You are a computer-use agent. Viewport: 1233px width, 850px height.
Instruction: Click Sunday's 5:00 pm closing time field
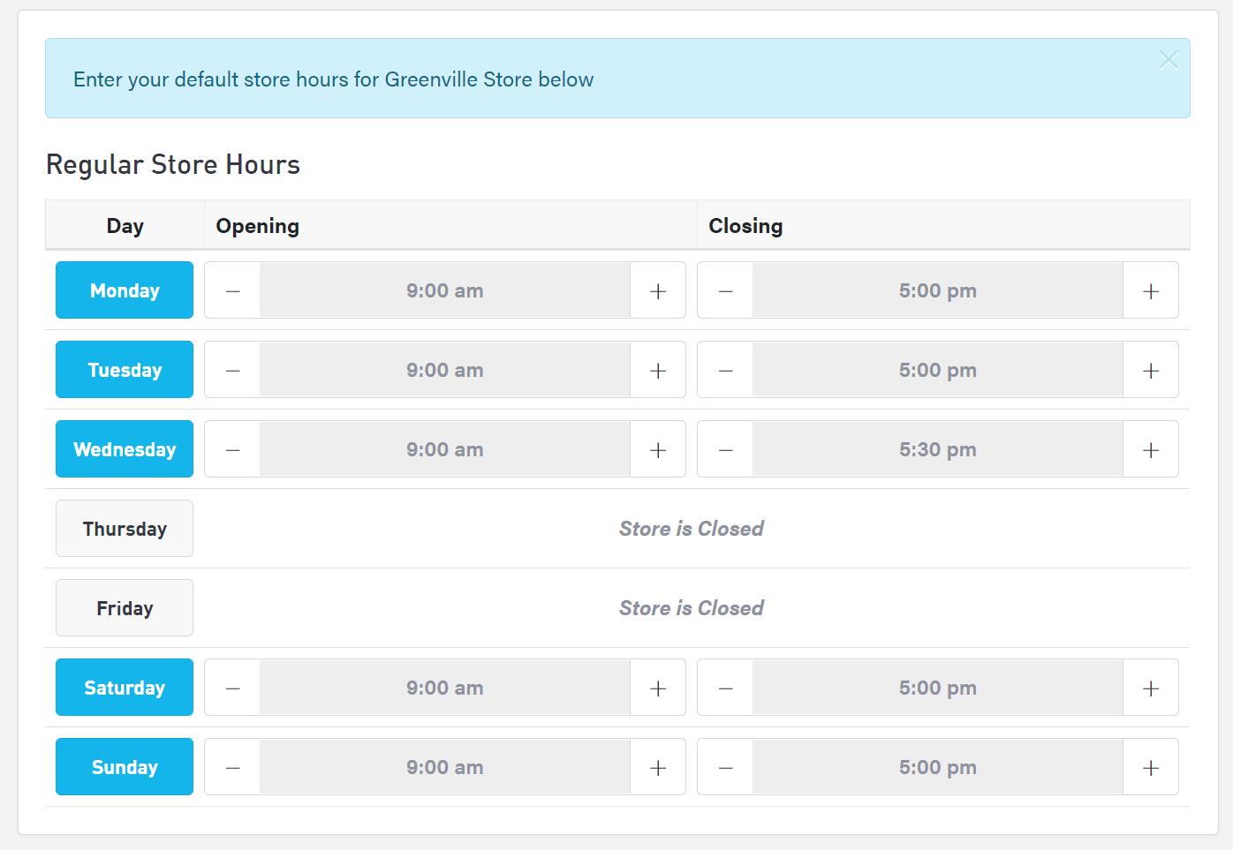(x=937, y=766)
